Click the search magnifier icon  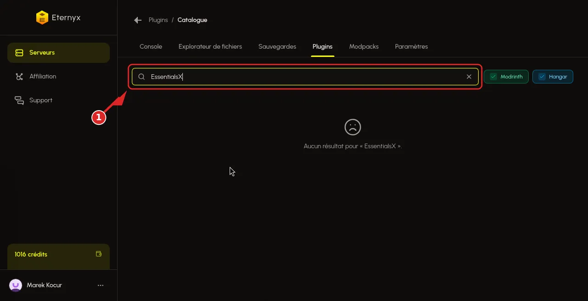141,77
